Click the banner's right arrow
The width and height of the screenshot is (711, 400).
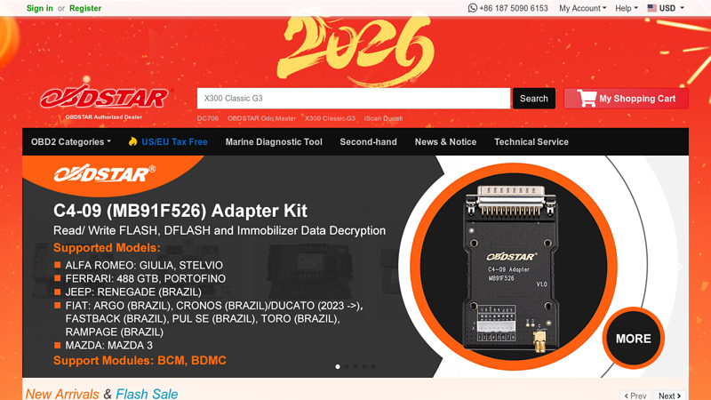tap(679, 266)
